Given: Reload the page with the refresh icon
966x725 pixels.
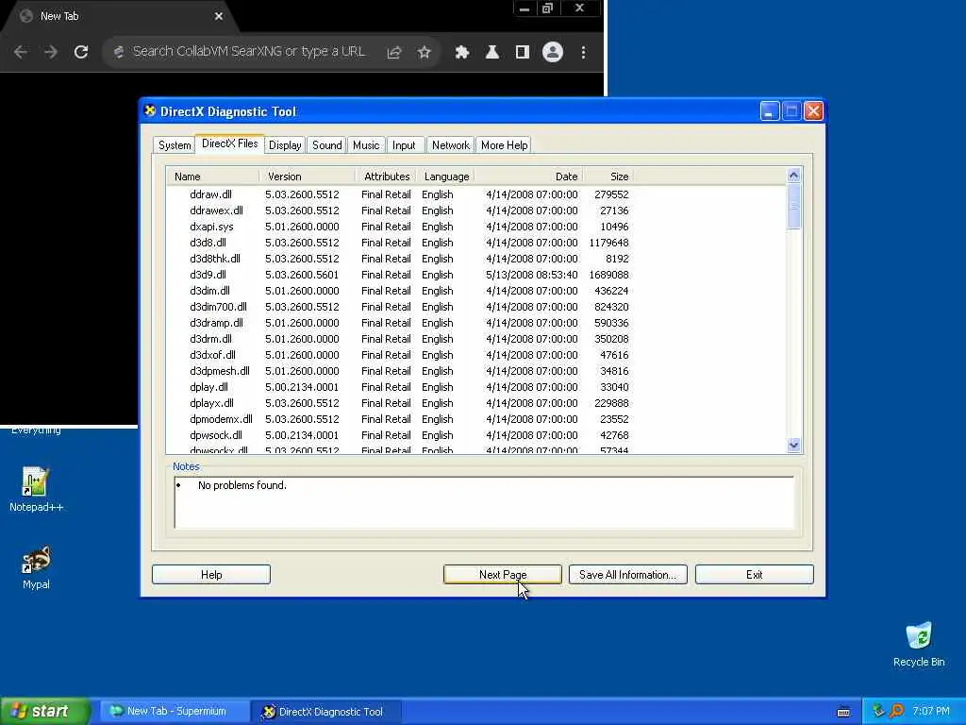Looking at the screenshot, I should [x=81, y=53].
